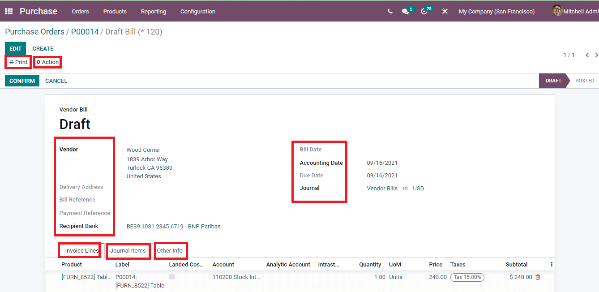Open Vendor Bills journal link

pyautogui.click(x=382, y=189)
